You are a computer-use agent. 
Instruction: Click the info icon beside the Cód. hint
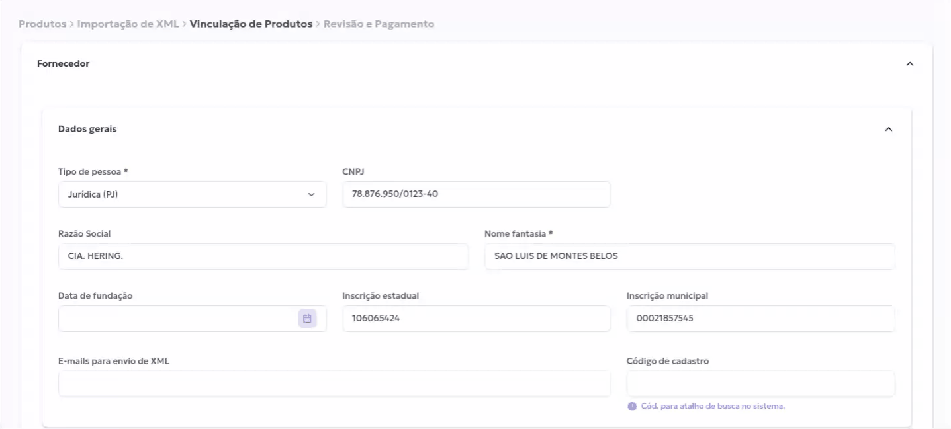coord(631,406)
